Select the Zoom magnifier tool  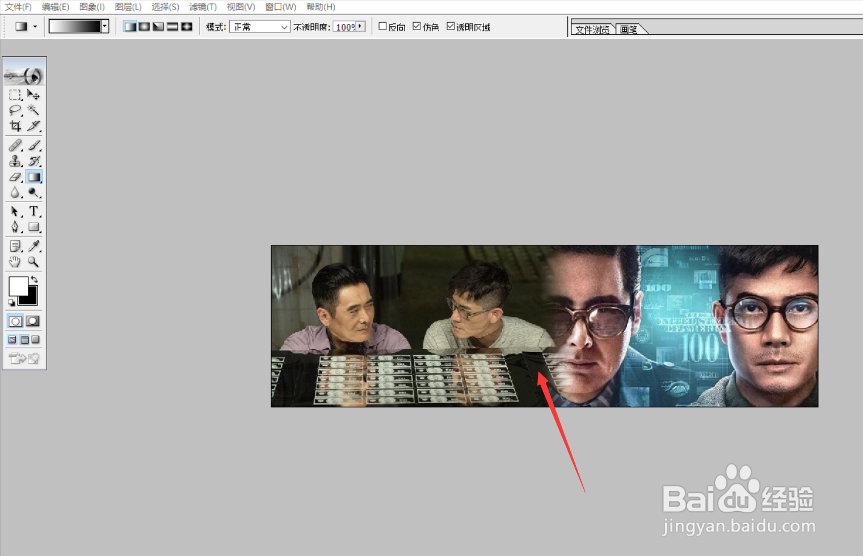coord(33,262)
